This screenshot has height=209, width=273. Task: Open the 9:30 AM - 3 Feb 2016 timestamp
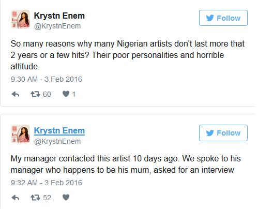click(x=47, y=79)
